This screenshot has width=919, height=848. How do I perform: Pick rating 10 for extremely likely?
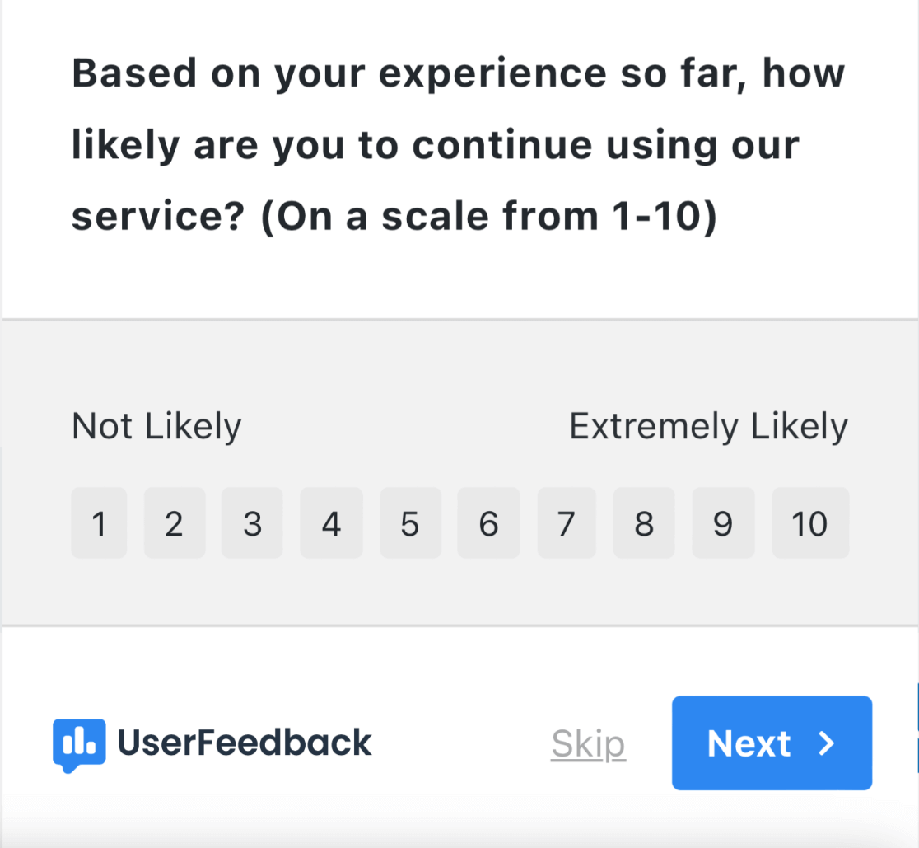(x=809, y=523)
